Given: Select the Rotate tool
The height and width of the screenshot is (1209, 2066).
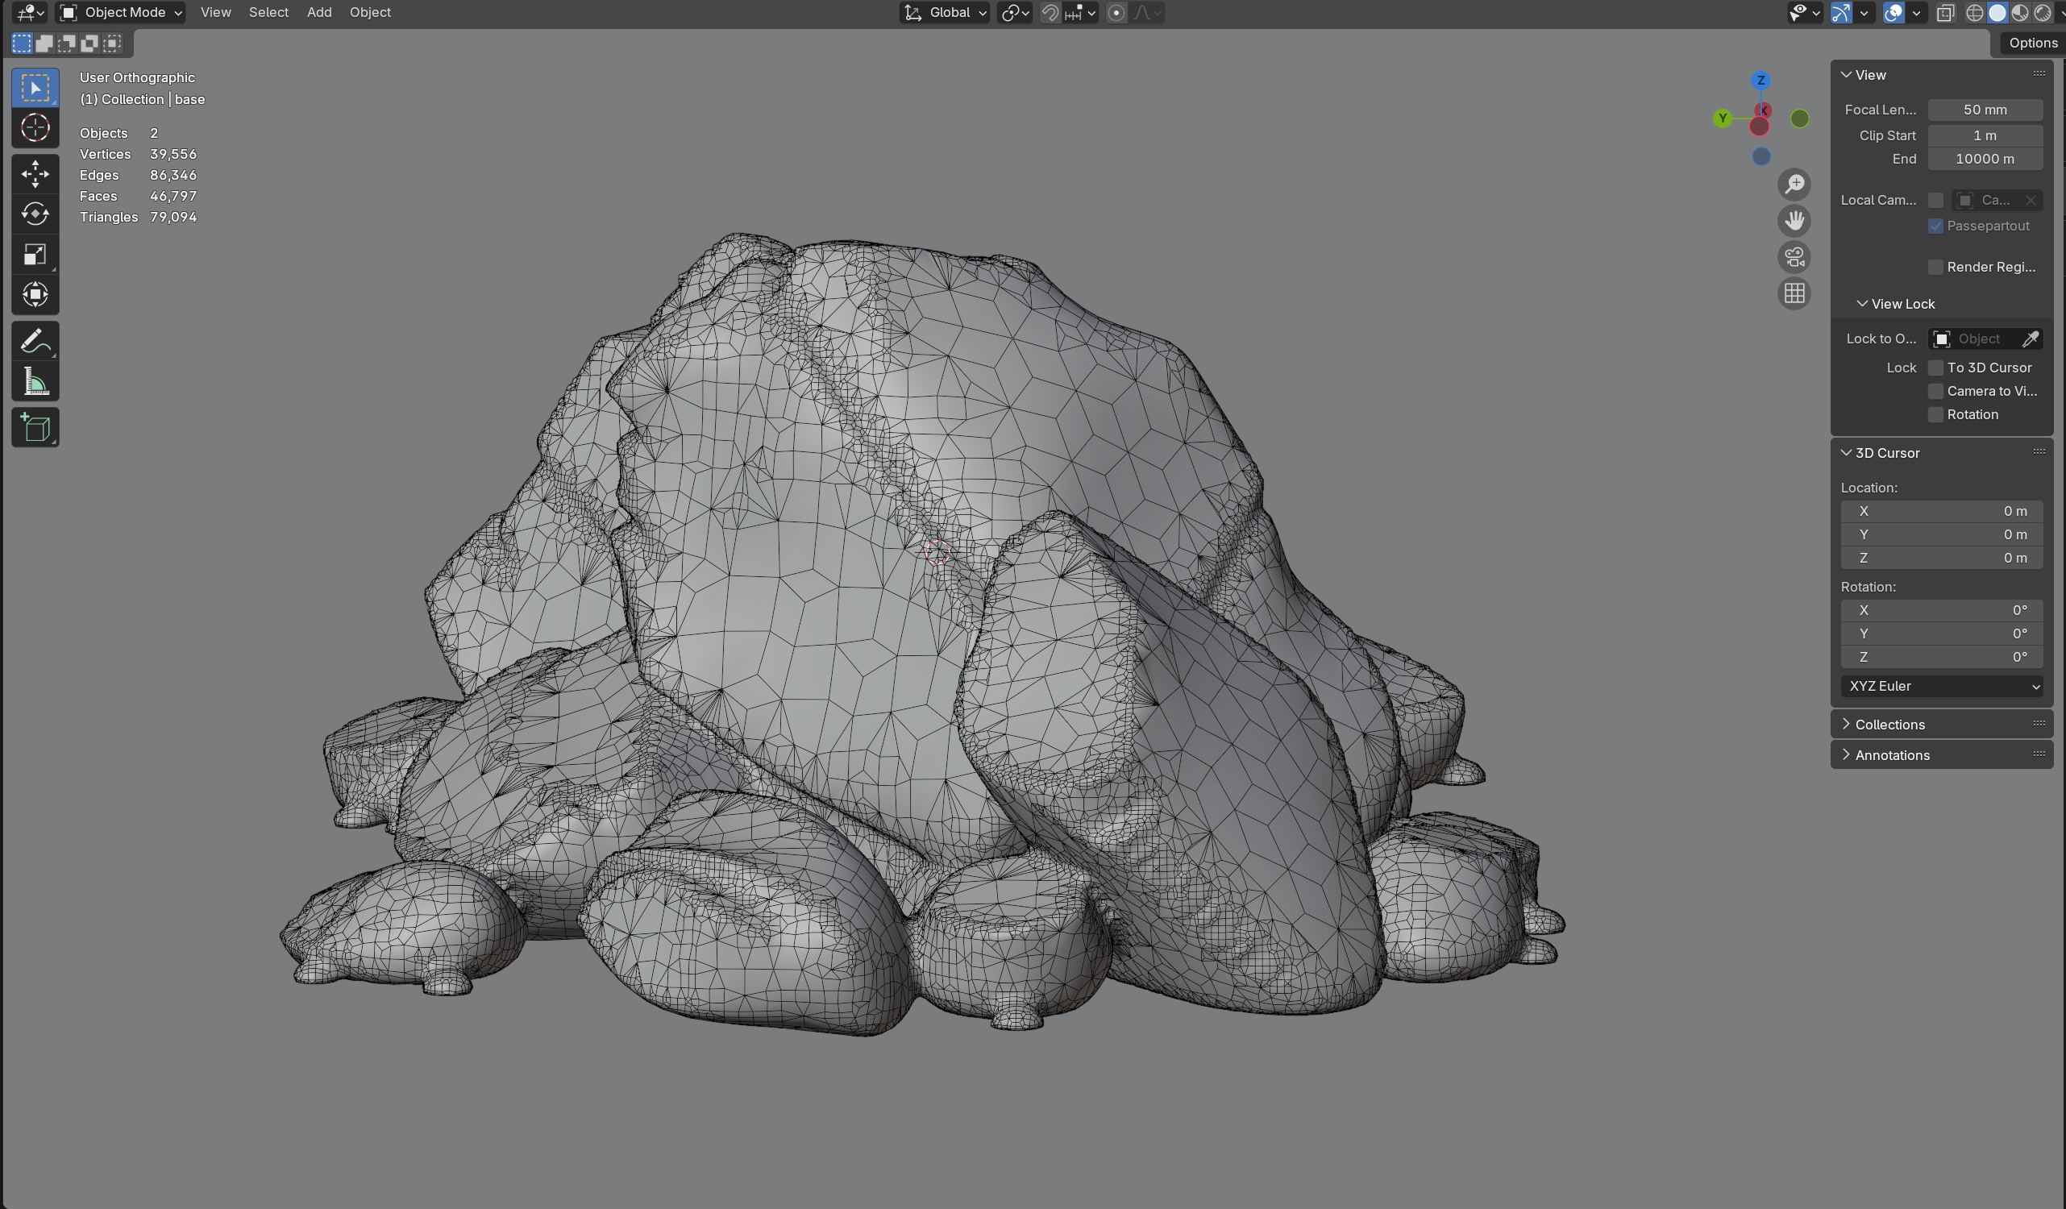Looking at the screenshot, I should click(x=35, y=214).
